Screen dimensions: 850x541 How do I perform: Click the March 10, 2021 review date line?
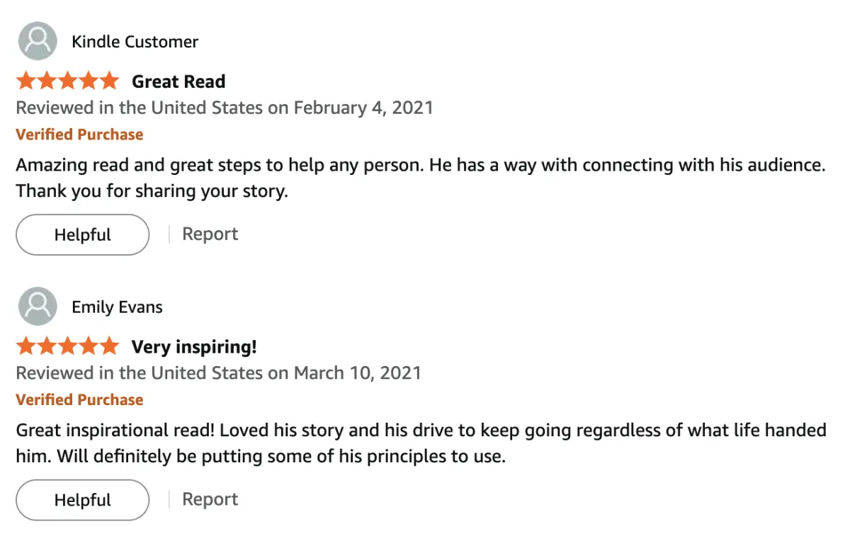pyautogui.click(x=218, y=373)
